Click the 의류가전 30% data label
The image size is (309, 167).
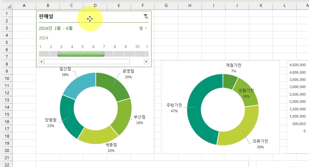[260, 144]
